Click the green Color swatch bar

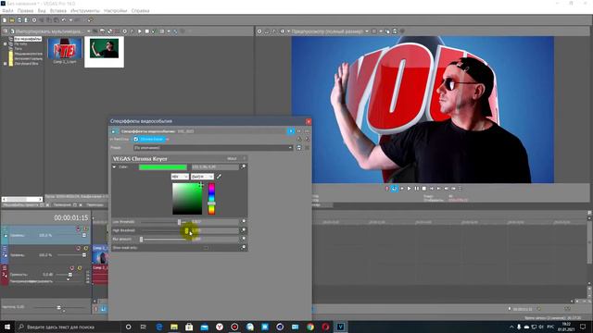[x=163, y=166]
